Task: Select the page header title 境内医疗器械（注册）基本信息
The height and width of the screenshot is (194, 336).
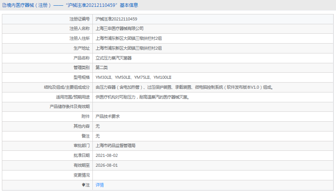Action: click(72, 5)
